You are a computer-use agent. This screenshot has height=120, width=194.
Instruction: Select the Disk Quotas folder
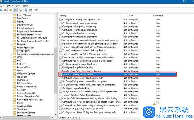23,18
